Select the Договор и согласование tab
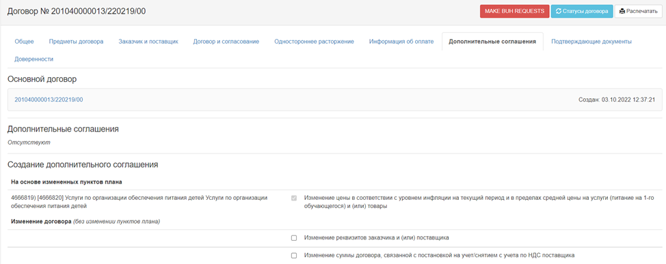The image size is (666, 264). [x=226, y=42]
